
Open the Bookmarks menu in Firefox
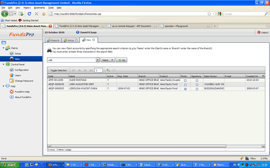tap(38, 8)
